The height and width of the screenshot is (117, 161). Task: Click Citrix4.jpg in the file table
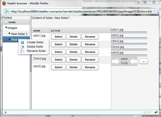coord(40,59)
